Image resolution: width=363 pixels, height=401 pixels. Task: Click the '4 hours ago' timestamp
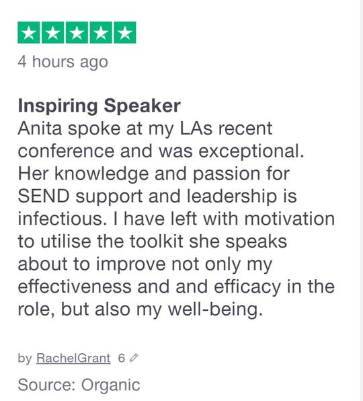click(x=63, y=62)
